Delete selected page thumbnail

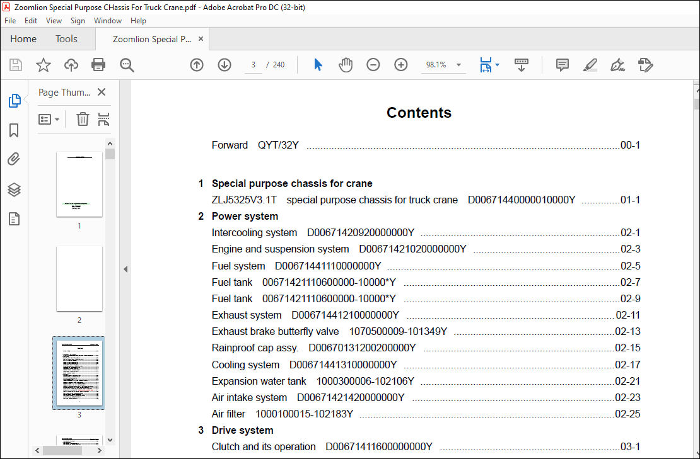[83, 119]
